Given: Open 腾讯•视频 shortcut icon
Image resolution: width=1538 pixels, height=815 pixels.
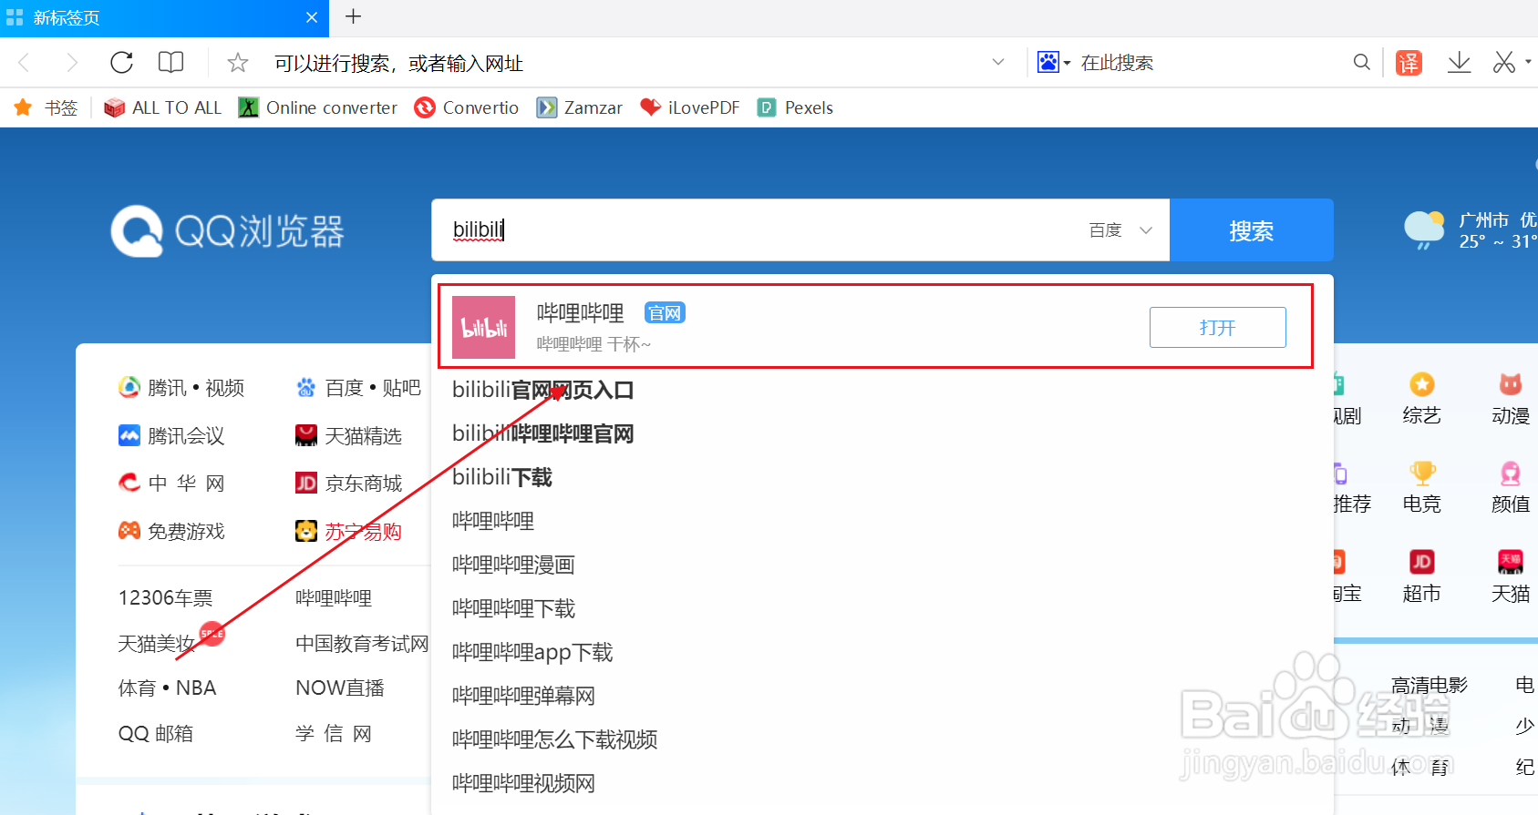Looking at the screenshot, I should click(129, 388).
